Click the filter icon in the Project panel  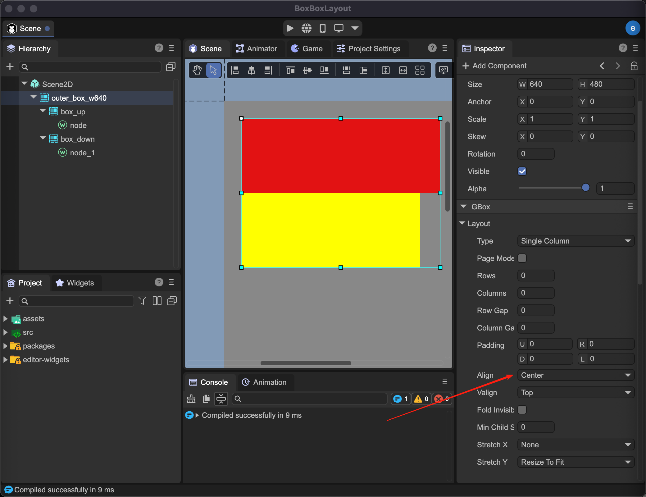click(x=142, y=301)
